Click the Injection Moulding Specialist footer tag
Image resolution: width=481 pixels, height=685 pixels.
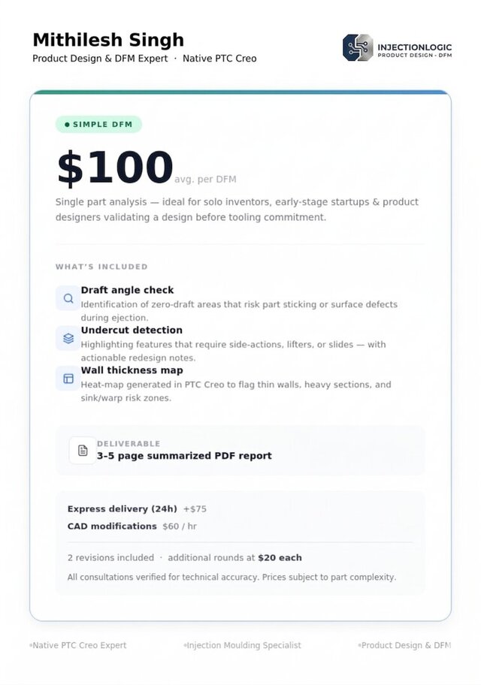coord(244,645)
